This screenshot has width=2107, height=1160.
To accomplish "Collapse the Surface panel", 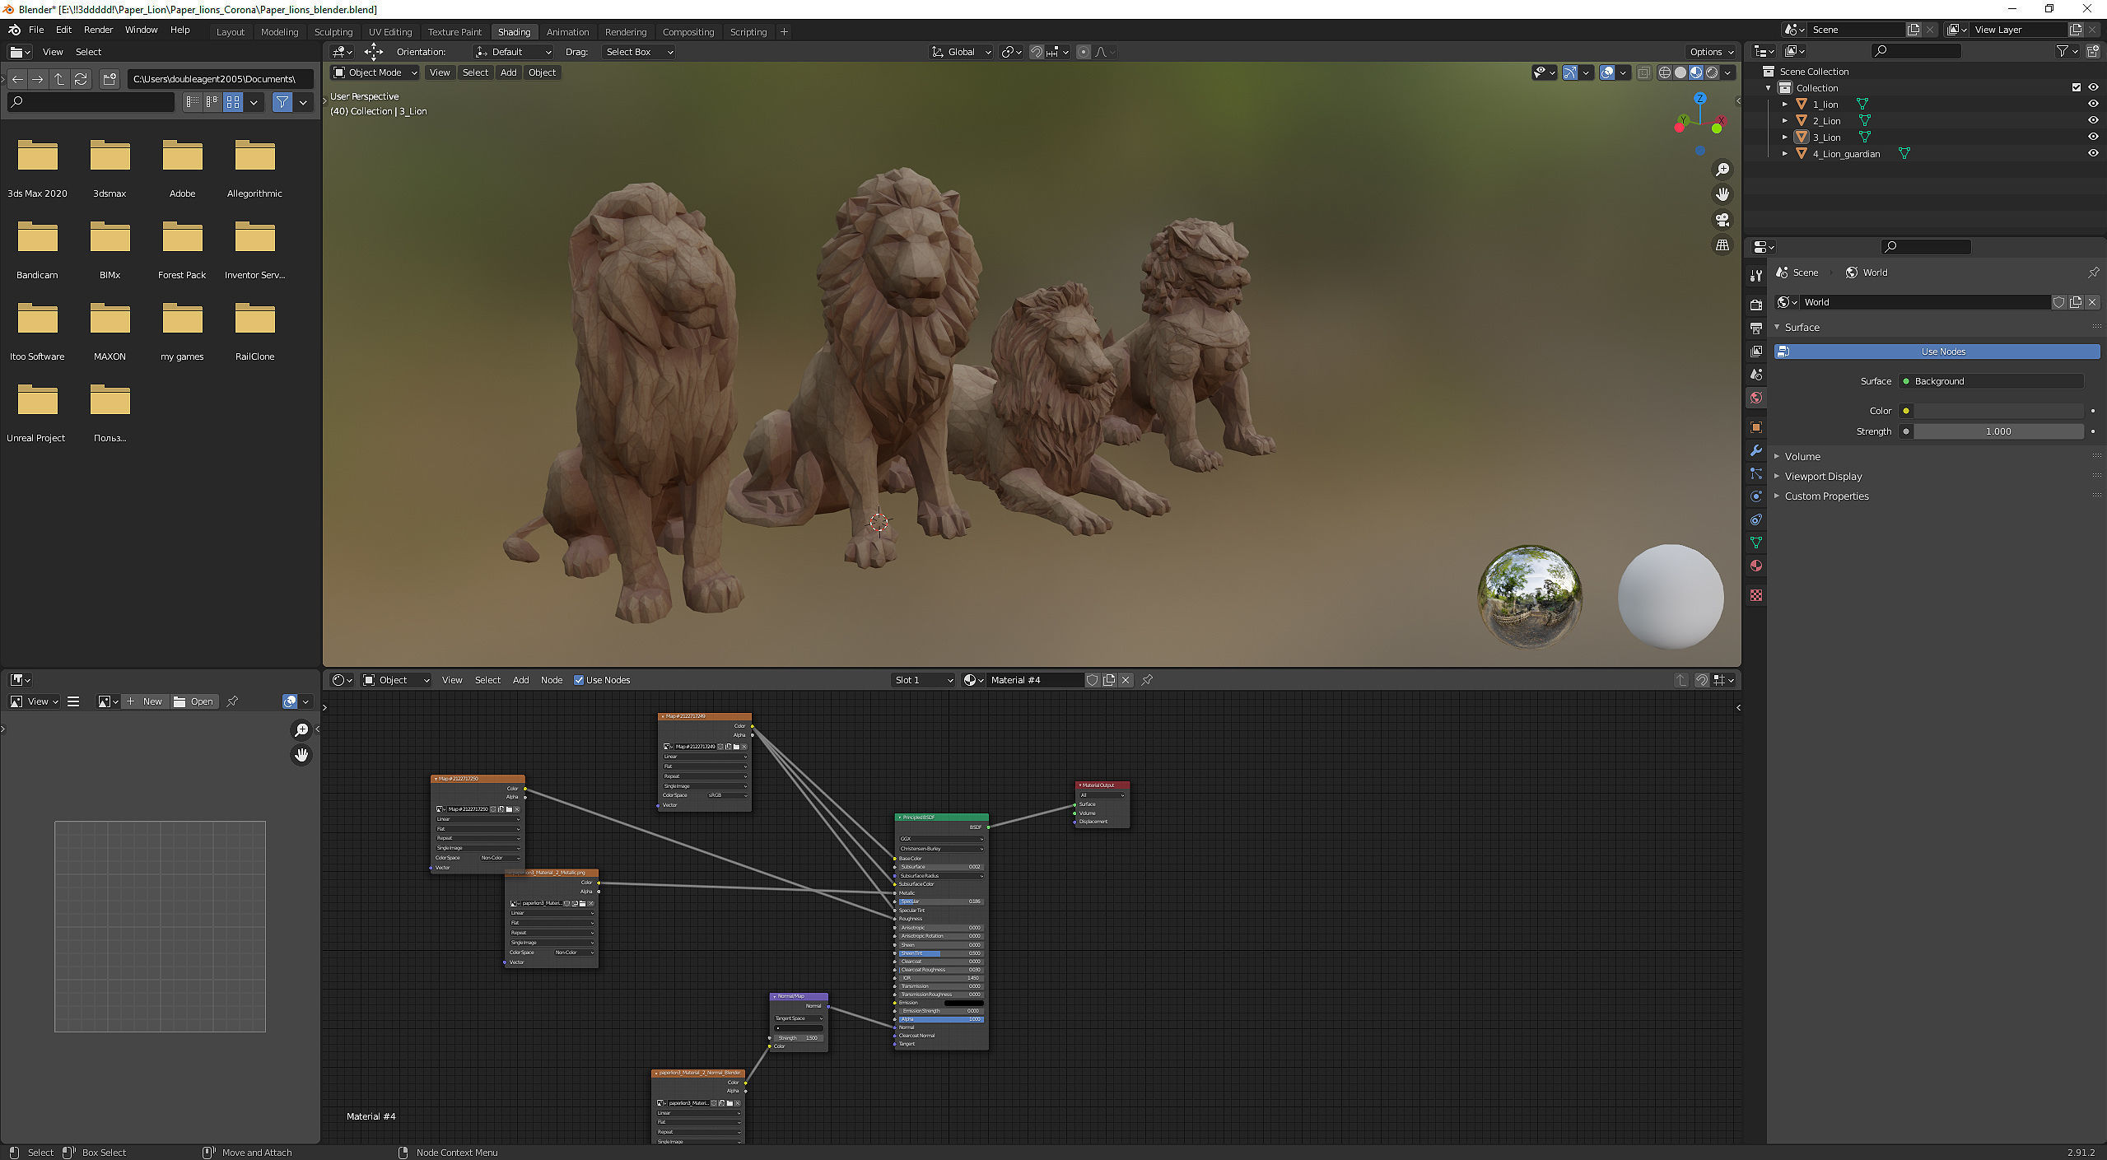I will [x=1802, y=328].
